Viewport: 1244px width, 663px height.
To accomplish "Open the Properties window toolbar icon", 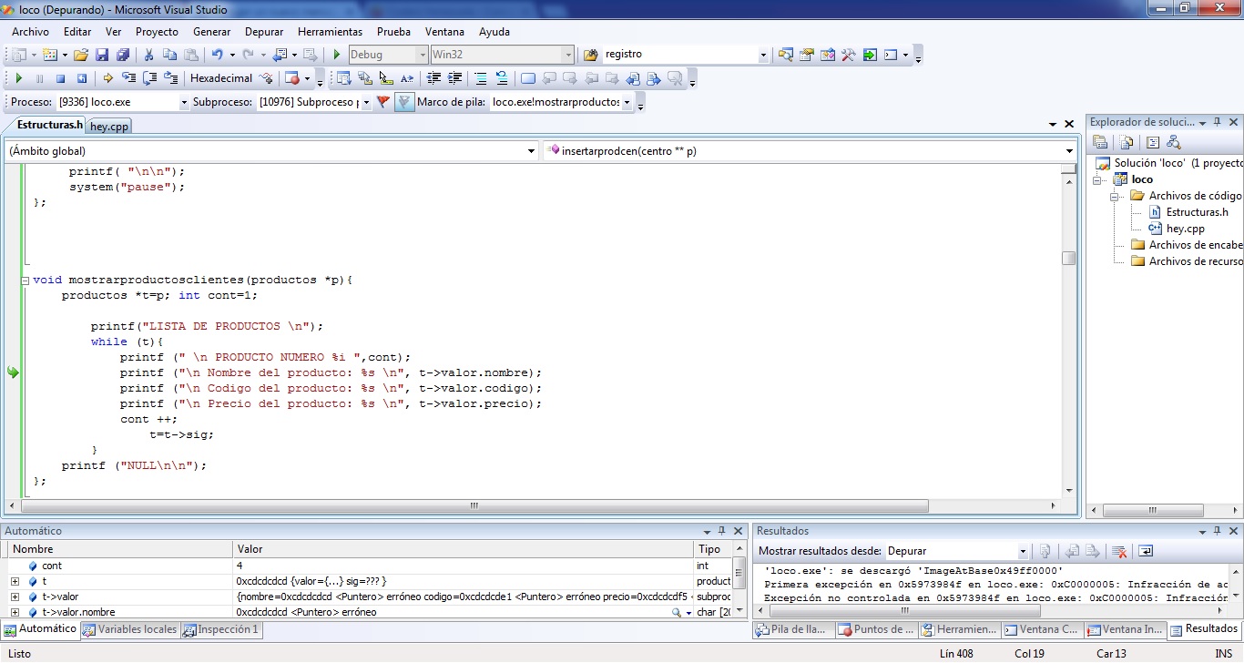I will (806, 55).
